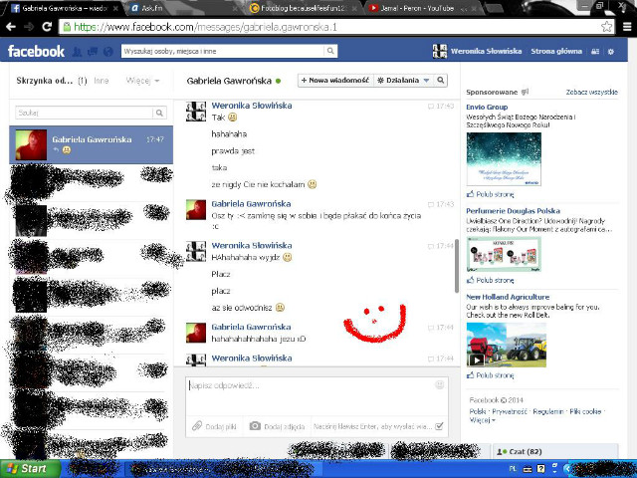Open Perfumerie Douglas Polska ad link
Image resolution: width=637 pixels, height=478 pixels.
pos(513,210)
